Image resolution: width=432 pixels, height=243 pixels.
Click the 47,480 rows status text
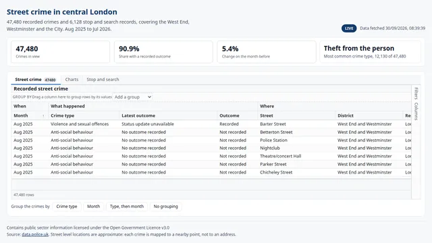click(x=24, y=195)
